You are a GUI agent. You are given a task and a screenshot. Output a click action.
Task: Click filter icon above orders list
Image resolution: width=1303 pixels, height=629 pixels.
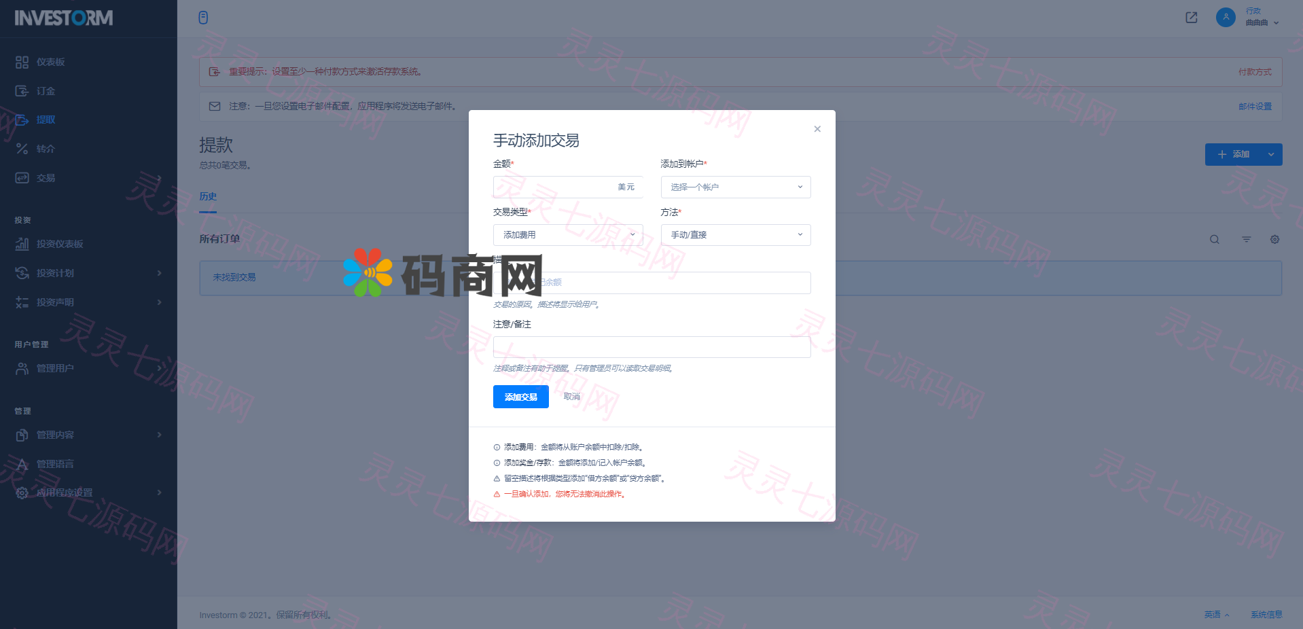(1247, 239)
